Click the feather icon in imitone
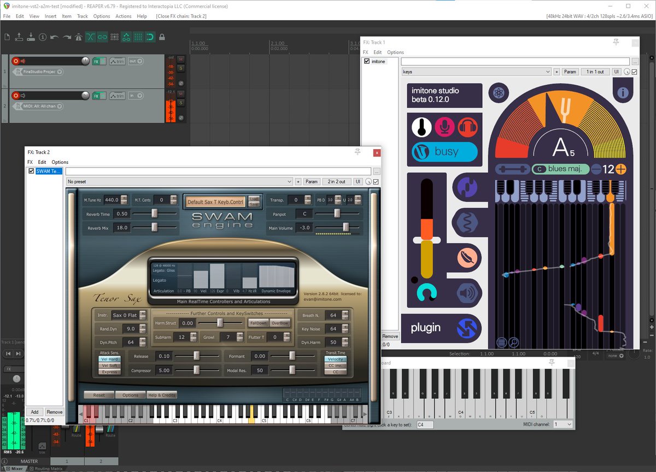Image resolution: width=656 pixels, height=472 pixels. pos(467,257)
